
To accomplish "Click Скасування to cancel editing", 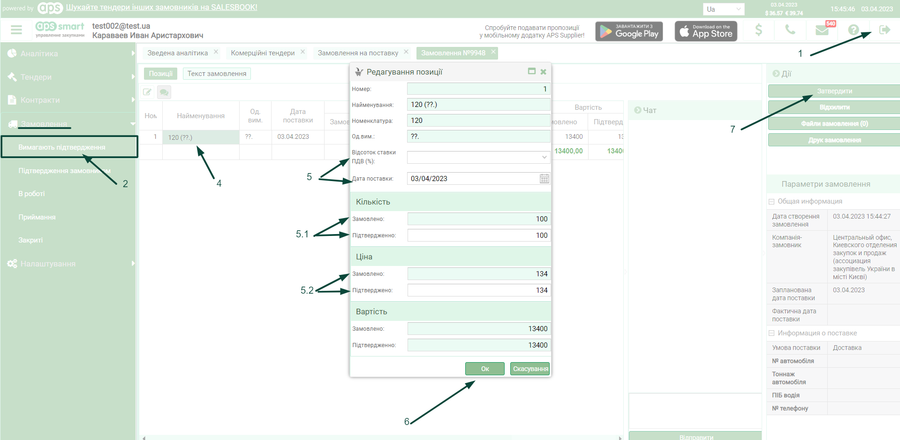I will pyautogui.click(x=530, y=369).
